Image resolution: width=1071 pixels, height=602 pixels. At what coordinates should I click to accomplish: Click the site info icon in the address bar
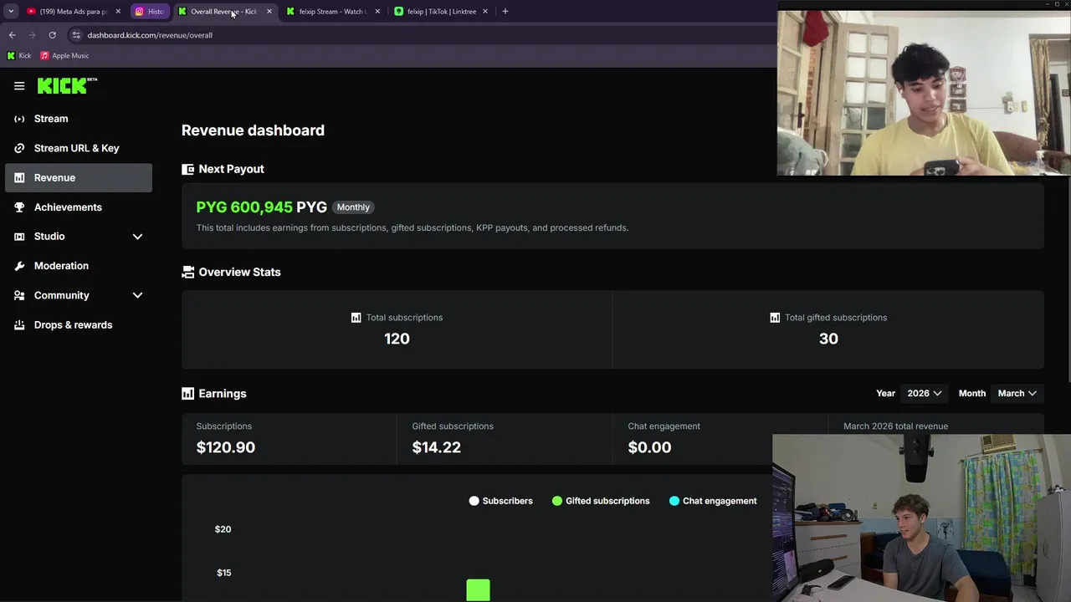pos(76,35)
